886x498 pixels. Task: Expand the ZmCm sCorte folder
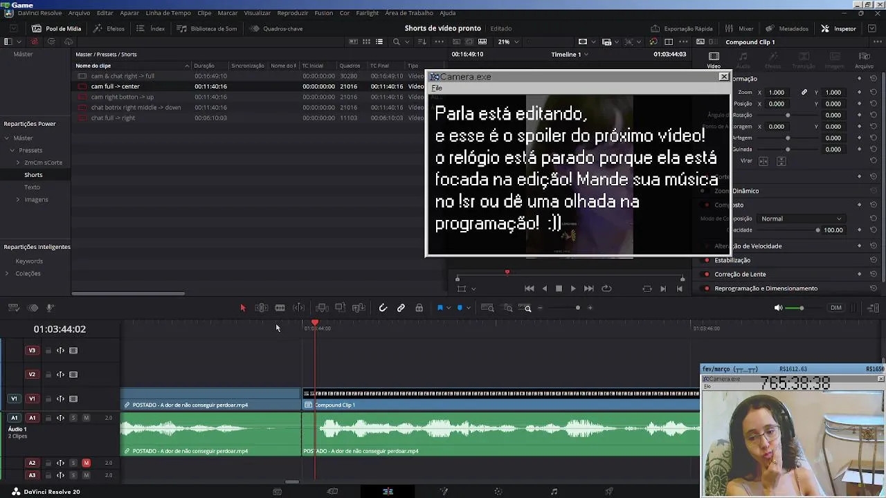pyautogui.click(x=18, y=163)
